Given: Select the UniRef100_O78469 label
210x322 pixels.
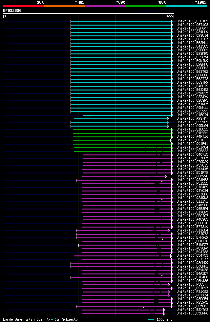Looking at the screenshot, I should pos(192,187).
